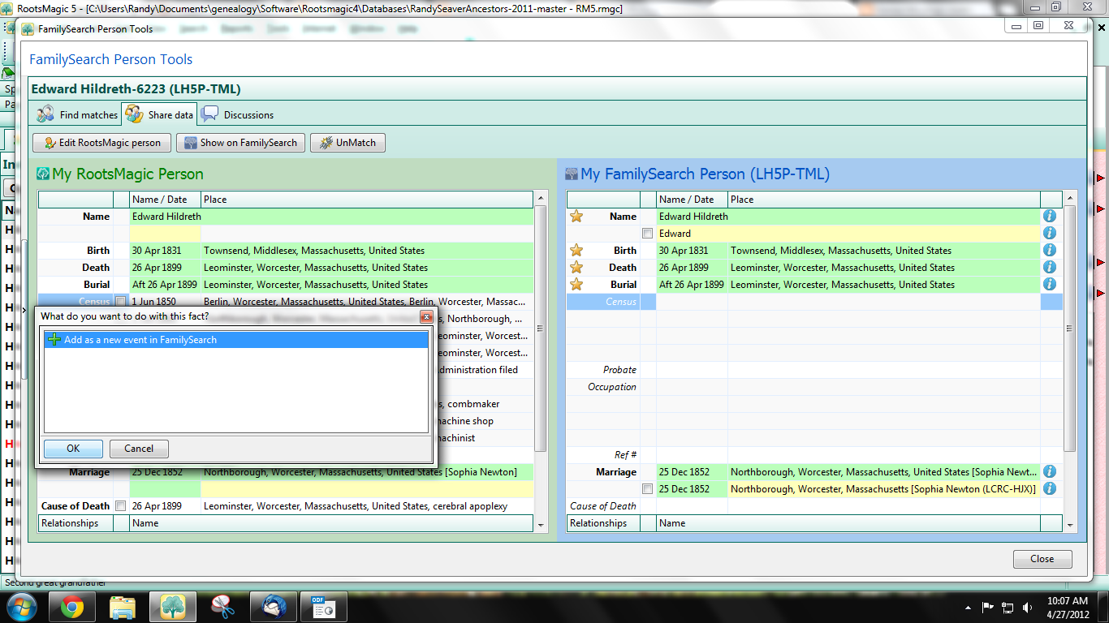Viewport: 1109px width, 623px height.
Task: Open info icon for Edward Hildreth name row
Action: pyautogui.click(x=1050, y=217)
